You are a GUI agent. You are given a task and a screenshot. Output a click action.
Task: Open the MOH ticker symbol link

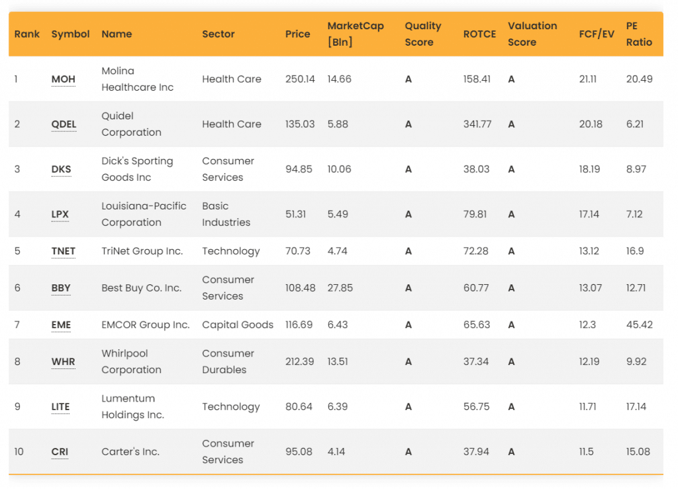point(63,80)
